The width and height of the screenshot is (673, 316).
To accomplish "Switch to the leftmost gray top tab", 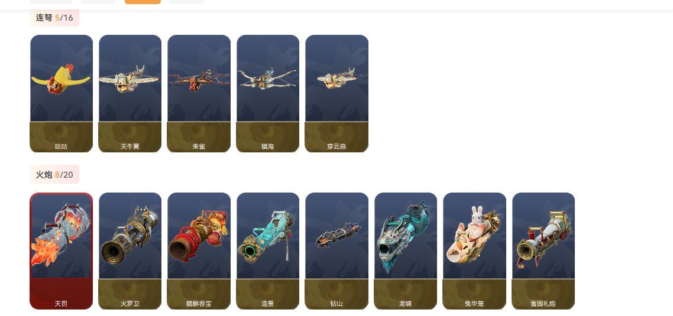I will [54, 2].
